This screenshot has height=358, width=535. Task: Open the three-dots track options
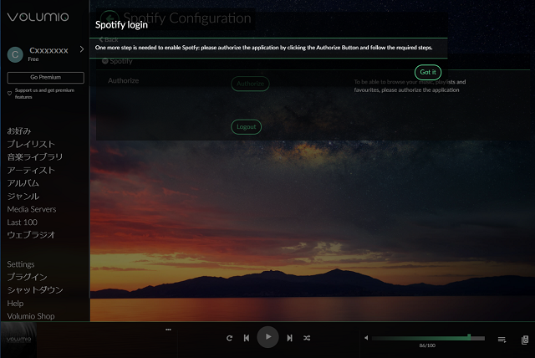point(168,330)
